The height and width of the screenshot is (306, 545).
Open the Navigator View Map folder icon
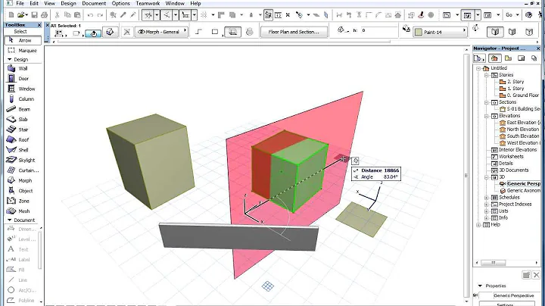[x=508, y=58]
